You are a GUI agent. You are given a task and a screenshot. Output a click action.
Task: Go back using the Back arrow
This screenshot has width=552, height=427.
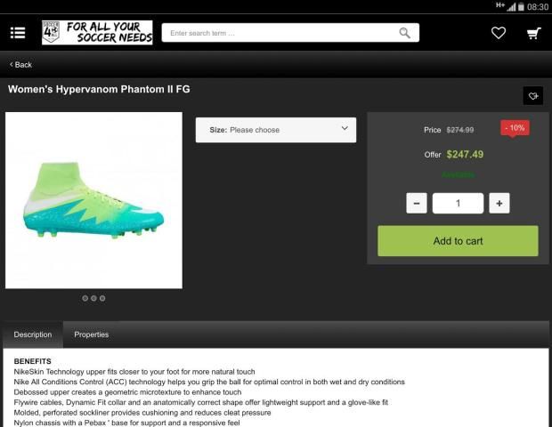[20, 65]
